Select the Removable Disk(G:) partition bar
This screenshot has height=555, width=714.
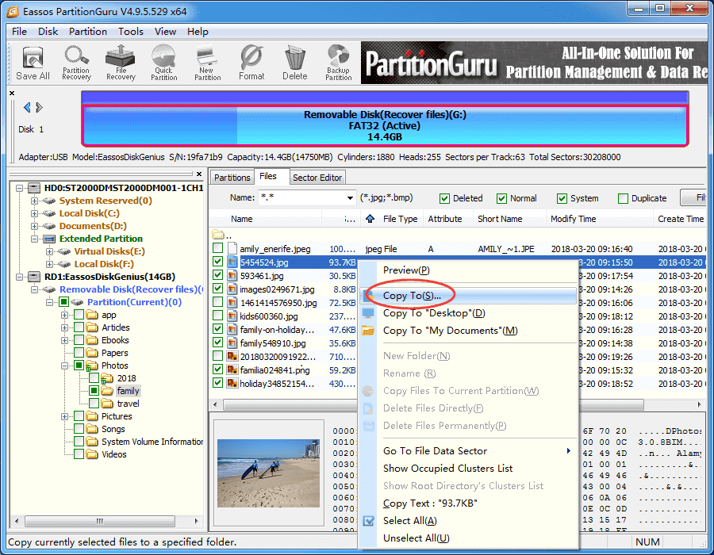coord(385,125)
